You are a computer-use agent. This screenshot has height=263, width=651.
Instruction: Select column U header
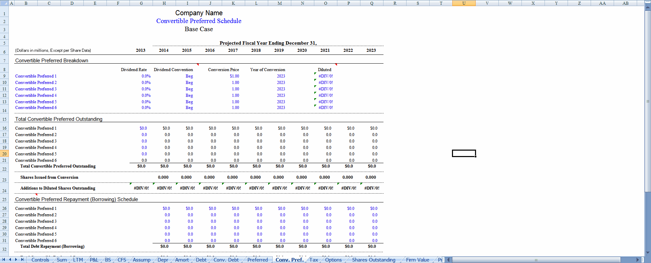click(464, 3)
